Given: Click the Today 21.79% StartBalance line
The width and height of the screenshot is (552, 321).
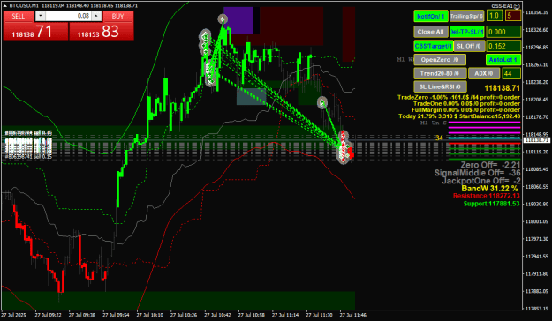Looking at the screenshot, I should [x=459, y=116].
